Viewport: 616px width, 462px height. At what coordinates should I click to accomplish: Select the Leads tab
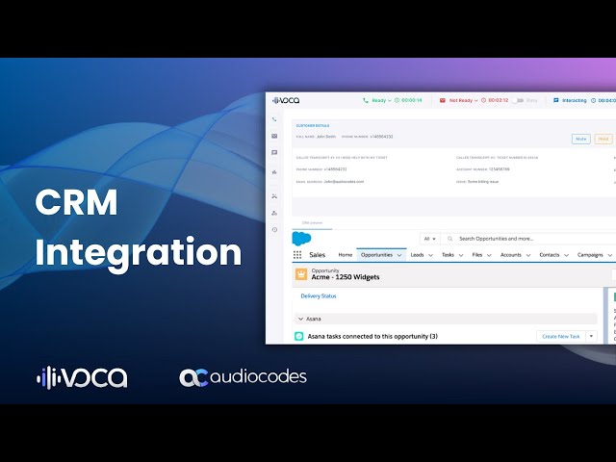click(x=417, y=255)
